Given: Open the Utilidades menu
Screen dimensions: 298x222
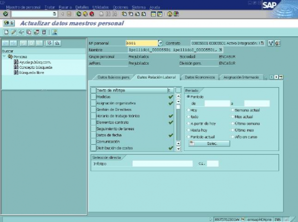Looking at the screenshot, I should click(100, 7).
